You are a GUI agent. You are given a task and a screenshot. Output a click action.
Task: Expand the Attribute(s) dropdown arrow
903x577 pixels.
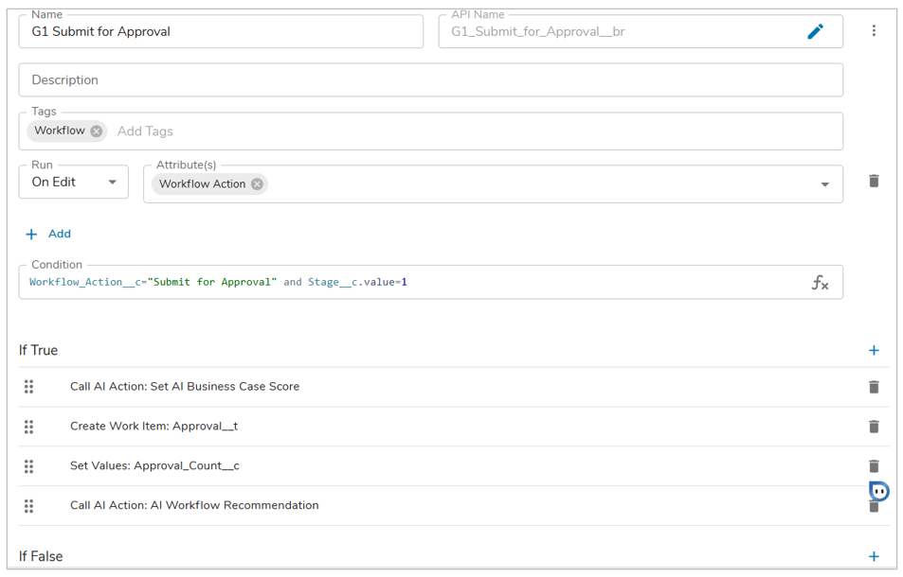824,184
